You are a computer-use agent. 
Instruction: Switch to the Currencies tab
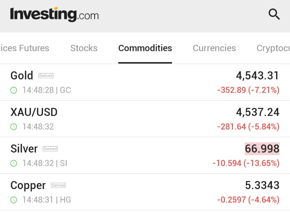[214, 48]
